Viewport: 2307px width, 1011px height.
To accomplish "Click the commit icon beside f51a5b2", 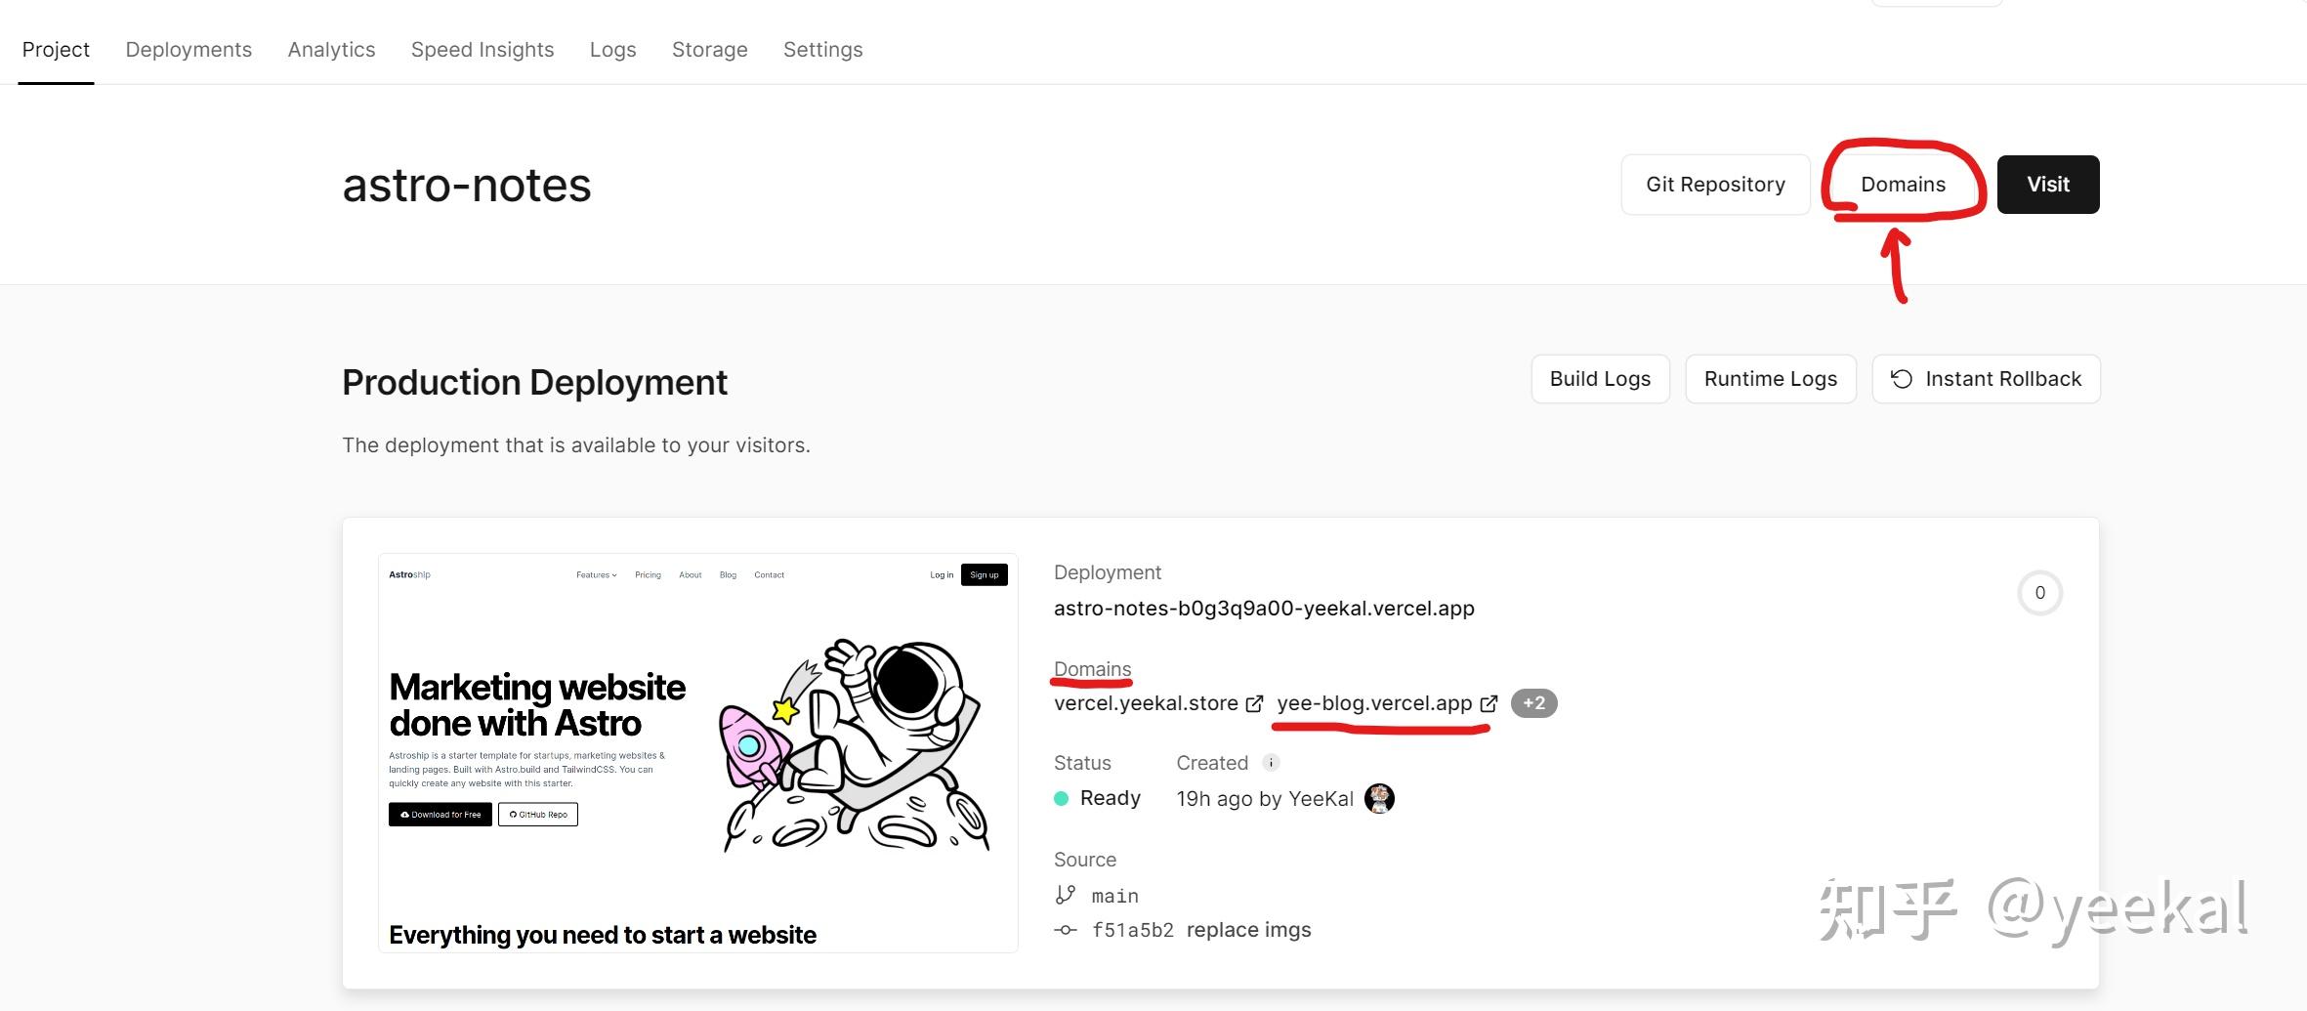I will click(1066, 930).
